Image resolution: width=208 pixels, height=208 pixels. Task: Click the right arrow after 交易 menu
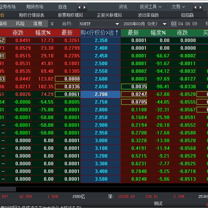[x=200, y=8]
